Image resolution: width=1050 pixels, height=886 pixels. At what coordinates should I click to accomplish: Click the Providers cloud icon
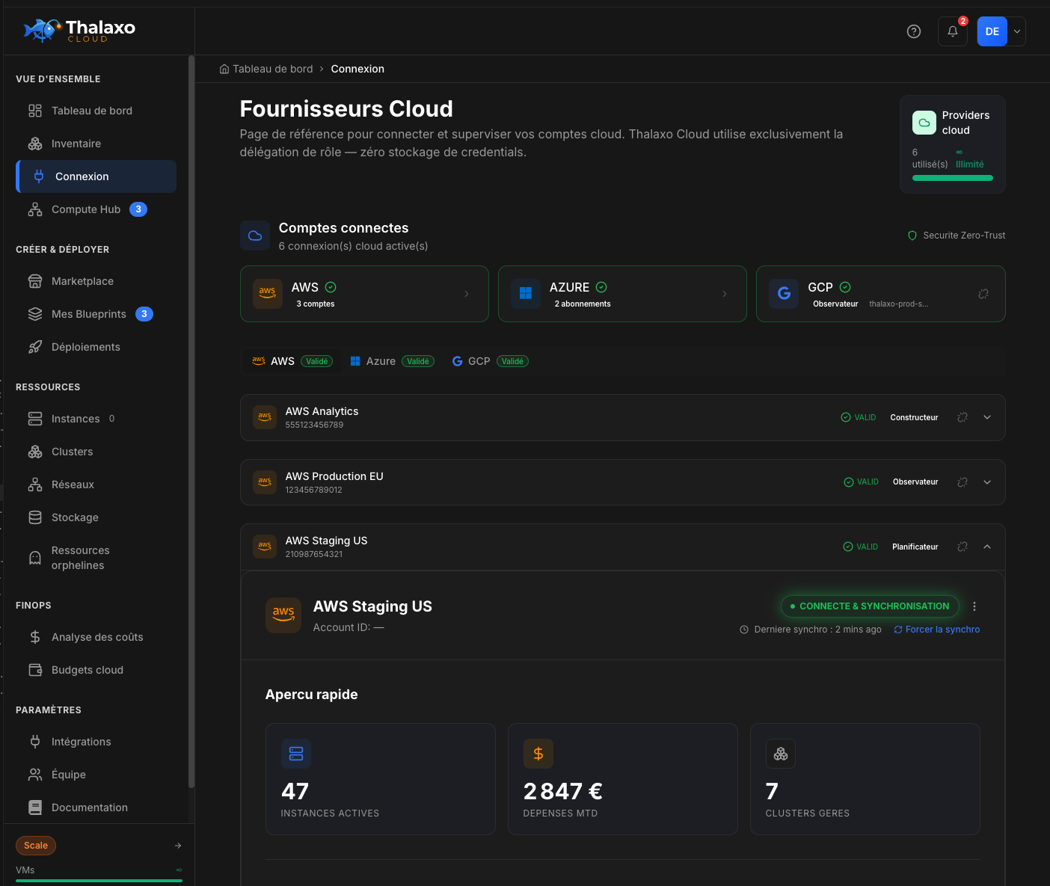coord(924,123)
